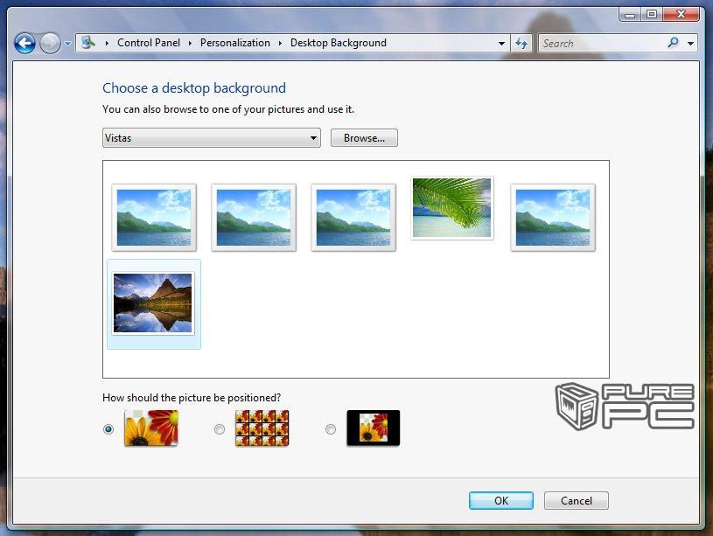This screenshot has height=536, width=713.
Task: Select the palm leaf beach wallpaper
Action: click(x=452, y=208)
